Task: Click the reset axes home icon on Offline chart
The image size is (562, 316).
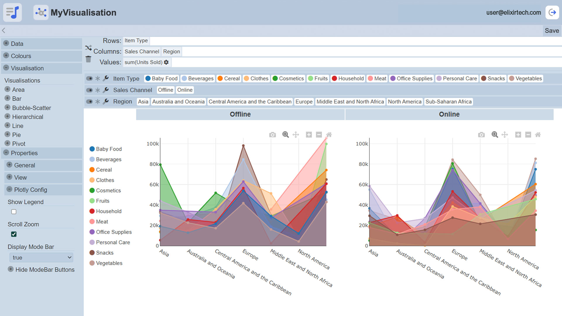Action: click(x=329, y=135)
